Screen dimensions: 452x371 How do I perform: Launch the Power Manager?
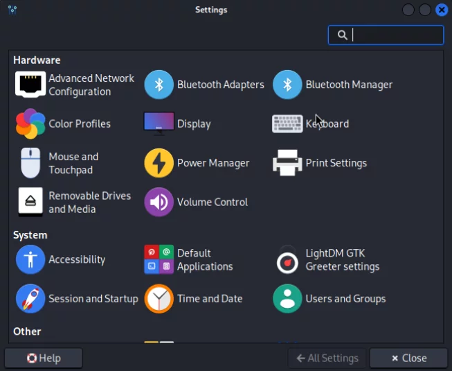coord(197,163)
